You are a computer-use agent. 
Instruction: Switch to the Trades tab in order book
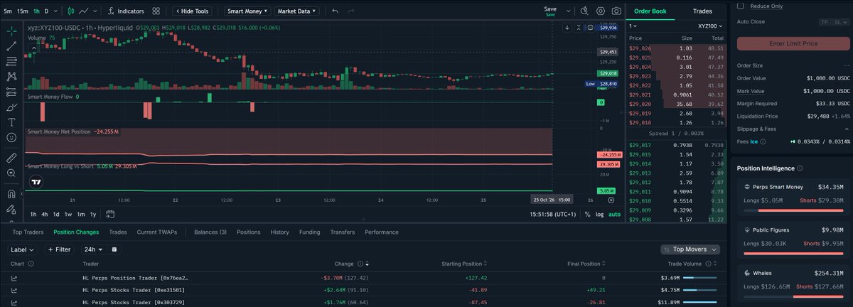(x=702, y=11)
